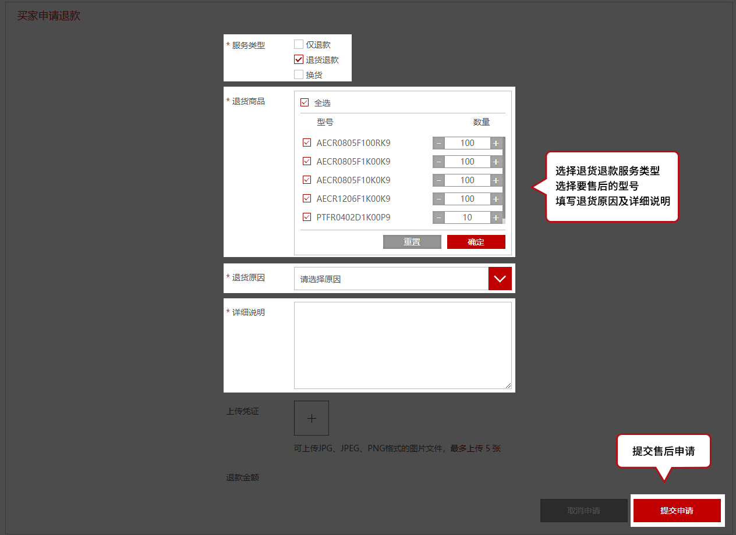Decrease quantity for AECR0805F10K0K9
Viewport: 736px width, 535px height.
point(438,180)
